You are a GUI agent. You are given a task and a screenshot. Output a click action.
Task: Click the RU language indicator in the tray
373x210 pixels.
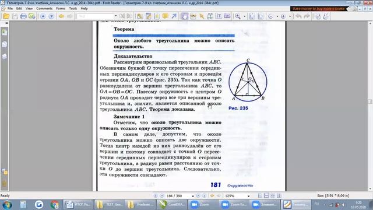pyautogui.click(x=316, y=204)
